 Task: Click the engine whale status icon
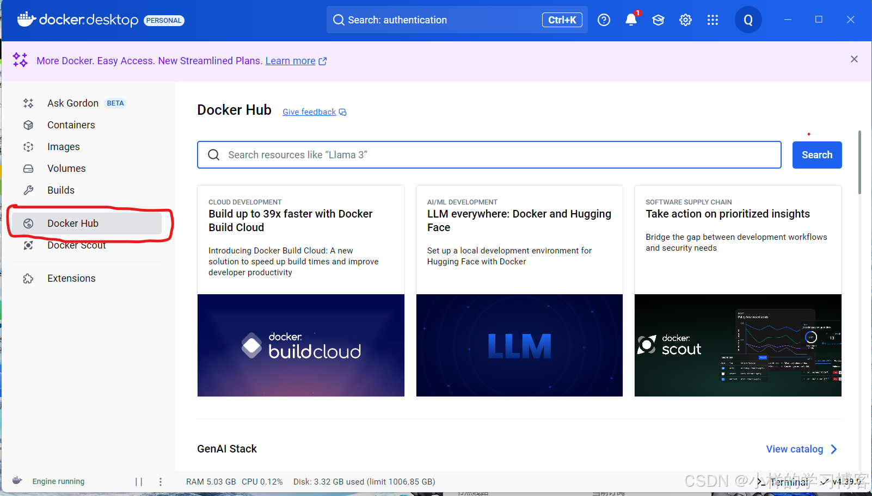click(x=17, y=481)
